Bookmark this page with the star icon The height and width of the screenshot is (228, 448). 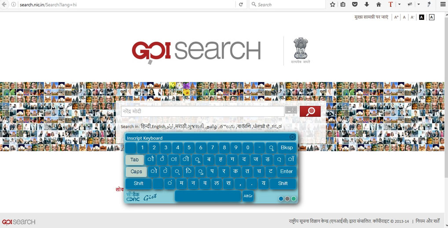click(x=332, y=4)
